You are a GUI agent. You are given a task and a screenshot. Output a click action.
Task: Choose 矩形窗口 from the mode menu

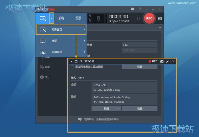(x=61, y=30)
